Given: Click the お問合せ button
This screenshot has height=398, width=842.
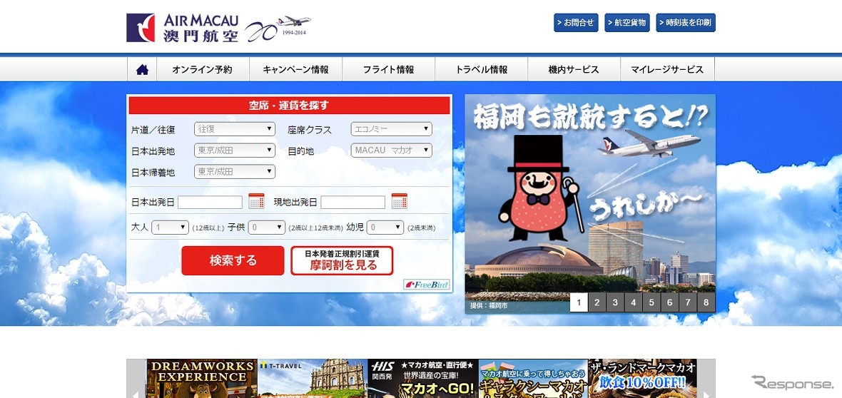Looking at the screenshot, I should pos(576,23).
